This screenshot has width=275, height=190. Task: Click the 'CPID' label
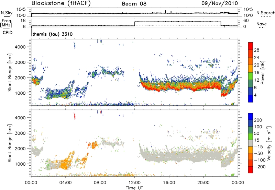tap(8, 33)
